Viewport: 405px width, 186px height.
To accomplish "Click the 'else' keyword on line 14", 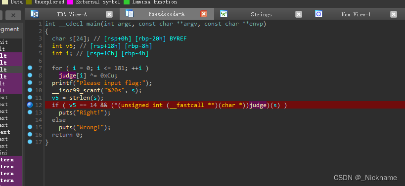I will coord(59,120).
